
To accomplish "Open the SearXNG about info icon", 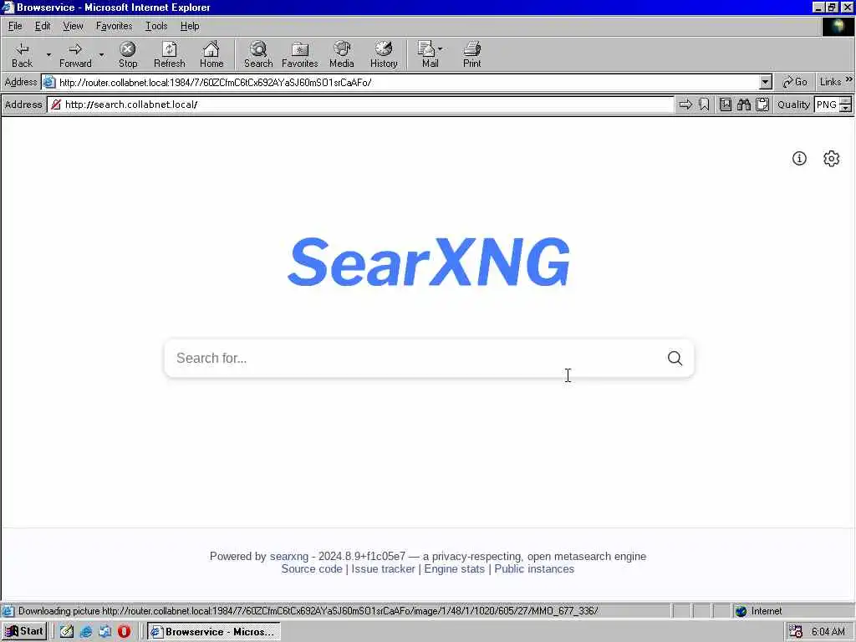I will (x=799, y=158).
